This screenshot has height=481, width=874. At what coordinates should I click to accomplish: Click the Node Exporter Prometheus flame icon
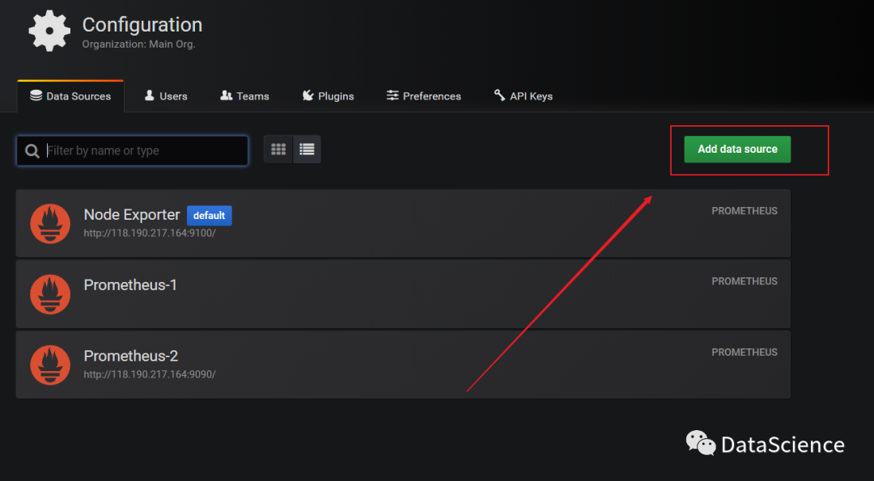(50, 223)
